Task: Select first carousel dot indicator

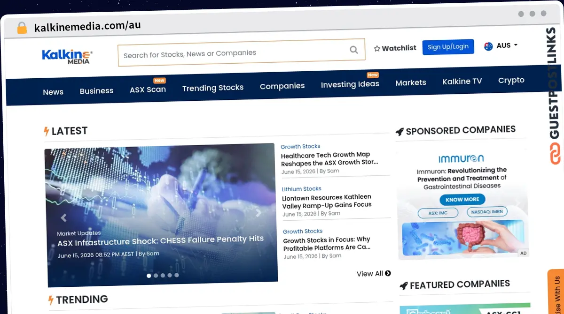Action: tap(149, 276)
